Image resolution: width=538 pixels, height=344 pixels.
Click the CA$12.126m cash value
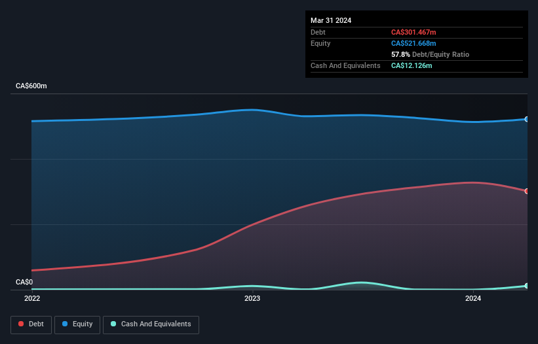(x=412, y=65)
